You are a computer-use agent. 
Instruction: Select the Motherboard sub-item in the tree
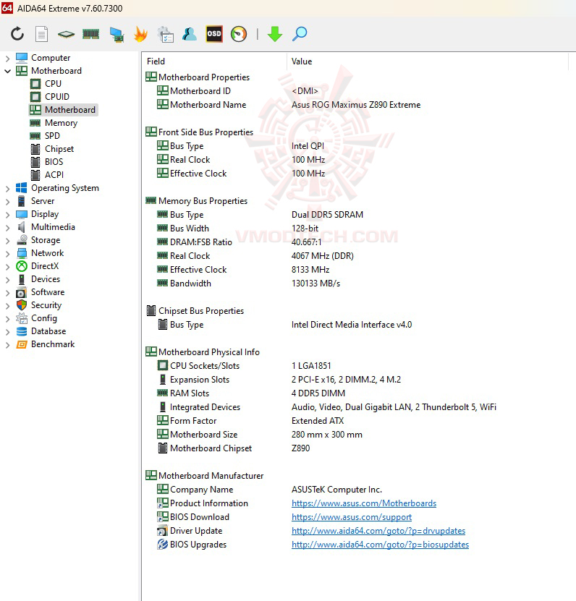63,110
